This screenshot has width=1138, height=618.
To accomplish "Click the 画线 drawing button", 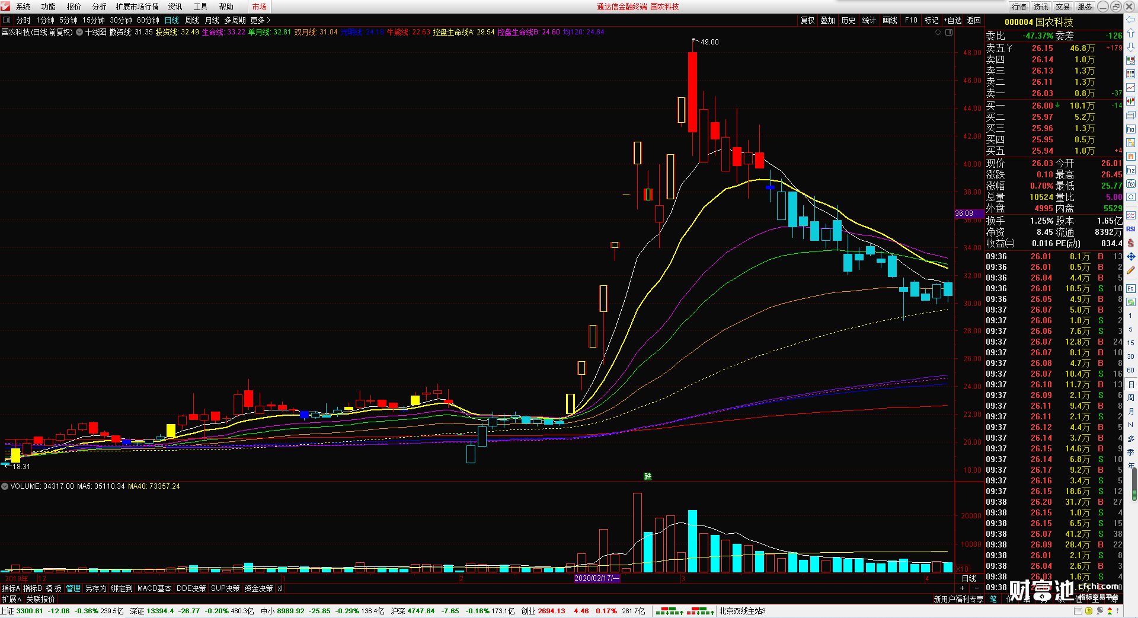I will point(890,20).
